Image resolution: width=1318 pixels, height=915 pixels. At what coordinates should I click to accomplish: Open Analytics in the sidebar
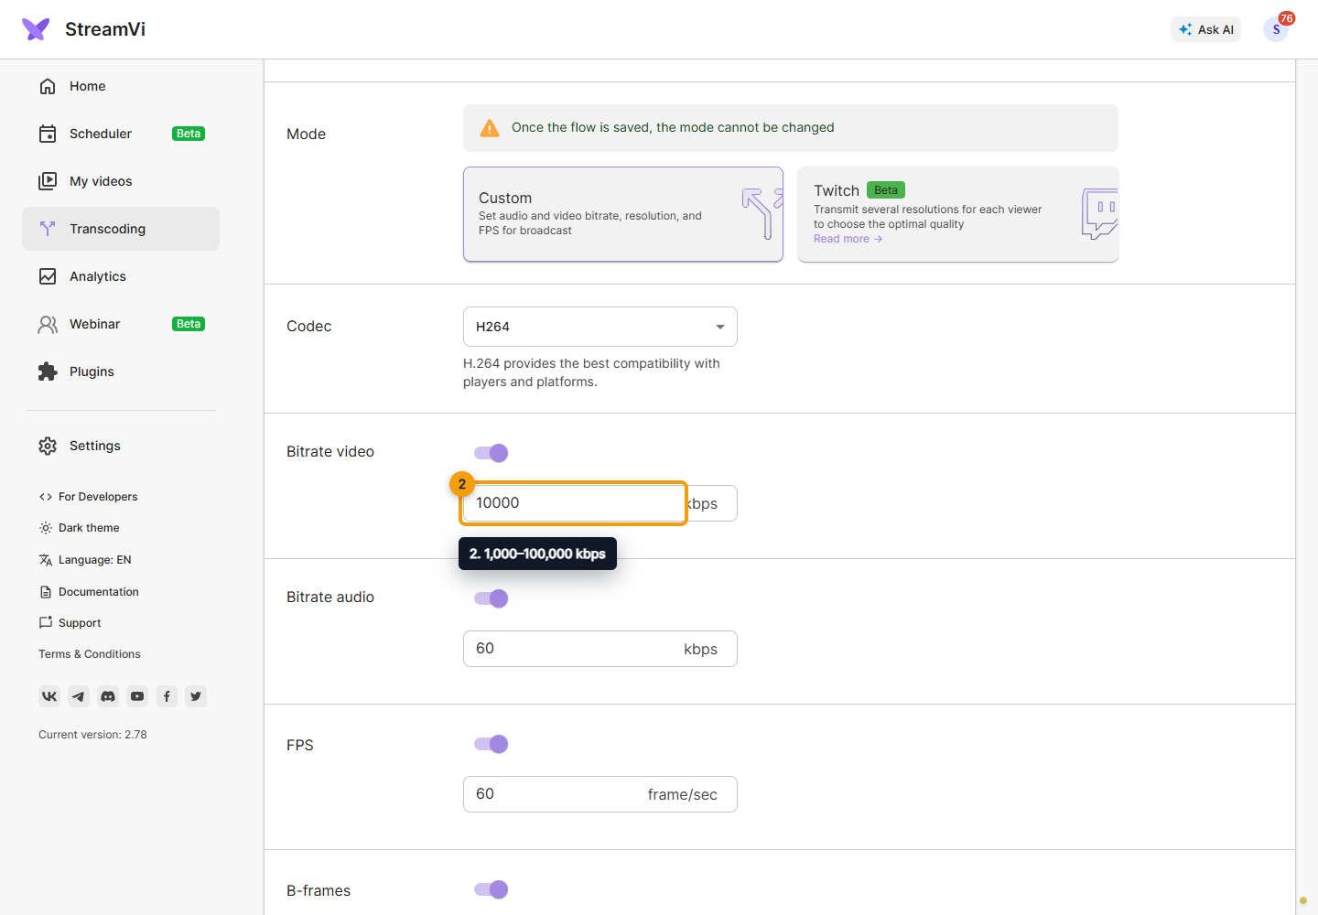click(x=121, y=276)
